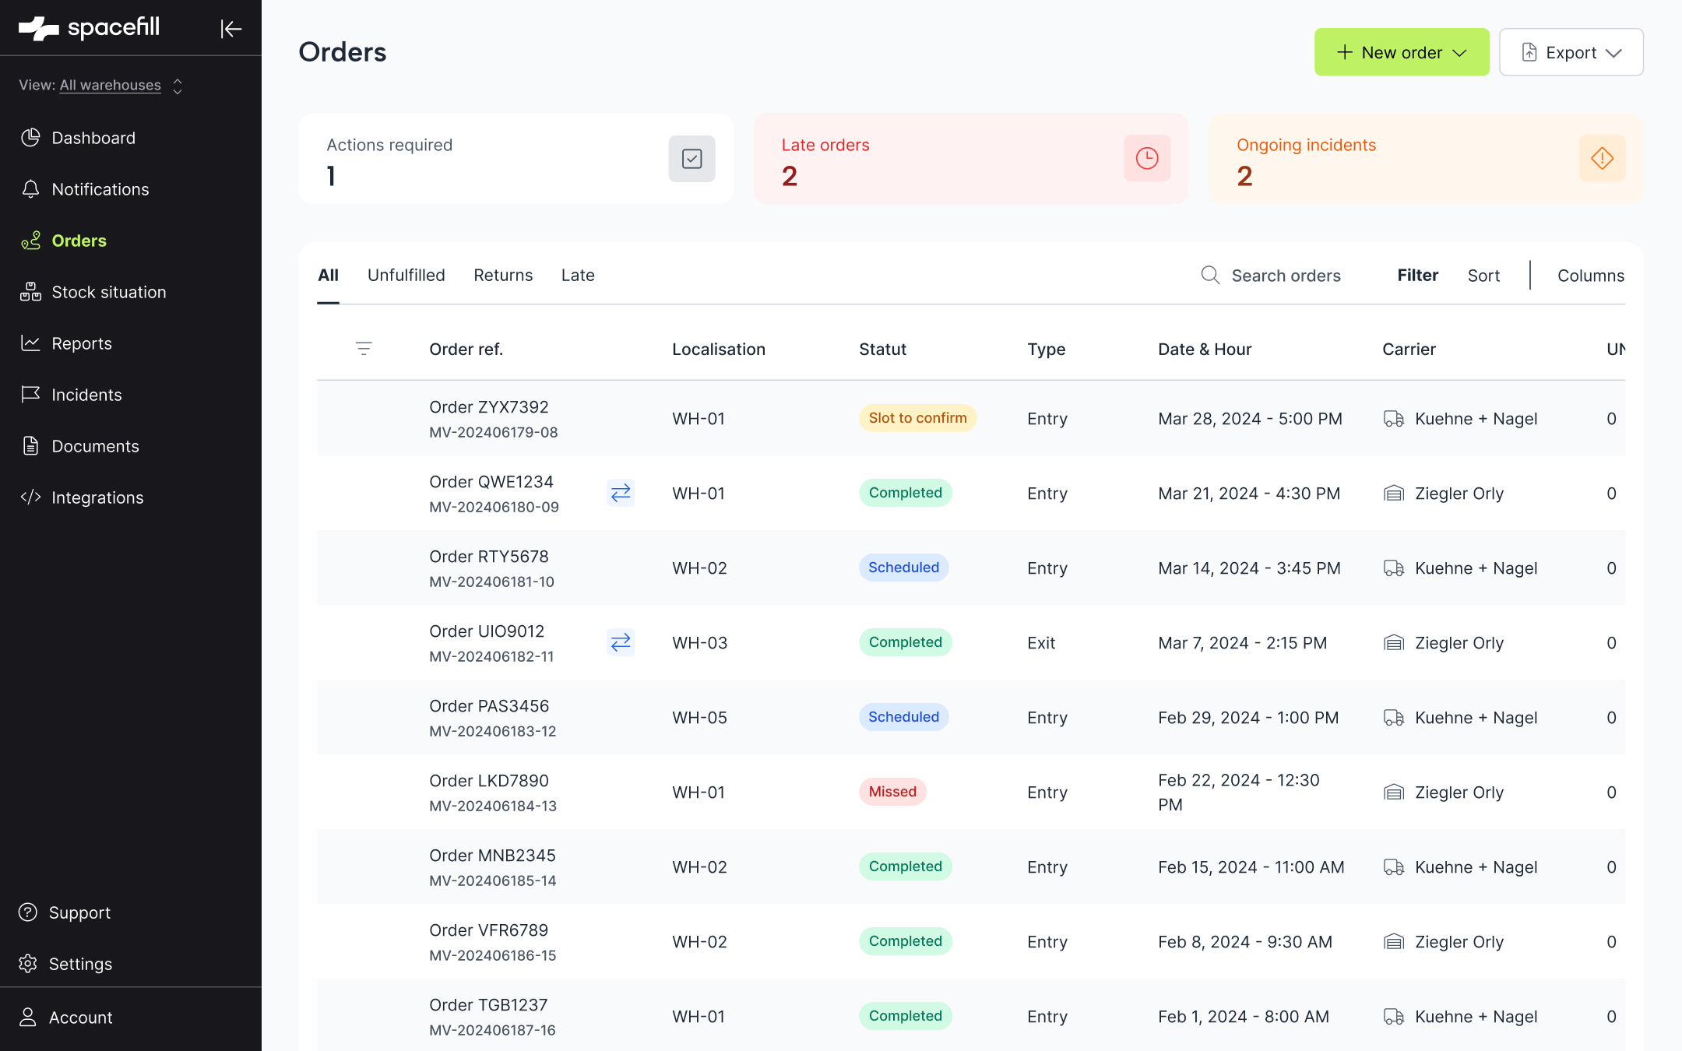This screenshot has height=1051, width=1682.
Task: Click Scheduled badge for Order RTY5678
Action: pyautogui.click(x=903, y=568)
